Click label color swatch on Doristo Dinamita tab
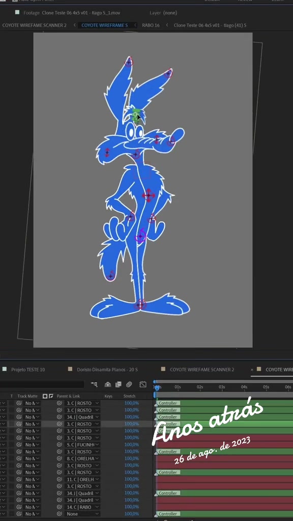 pyautogui.click(x=70, y=369)
